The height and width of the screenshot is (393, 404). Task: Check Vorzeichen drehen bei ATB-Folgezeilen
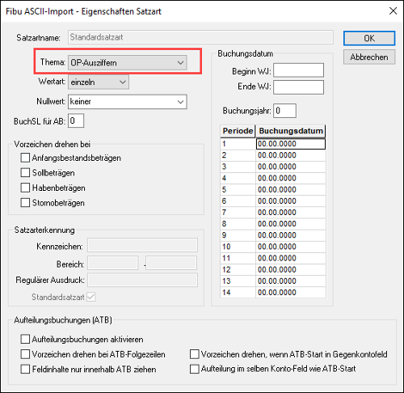pos(25,354)
